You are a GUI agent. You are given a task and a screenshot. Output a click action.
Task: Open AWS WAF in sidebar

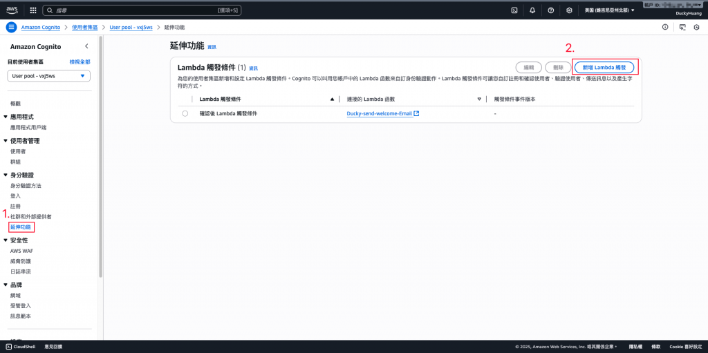point(21,251)
